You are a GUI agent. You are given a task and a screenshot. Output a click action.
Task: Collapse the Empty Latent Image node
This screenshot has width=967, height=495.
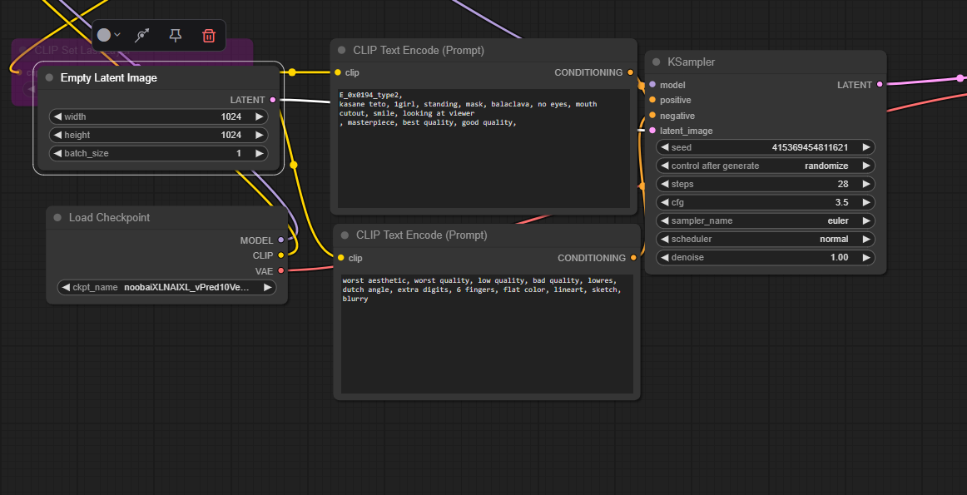[49, 77]
